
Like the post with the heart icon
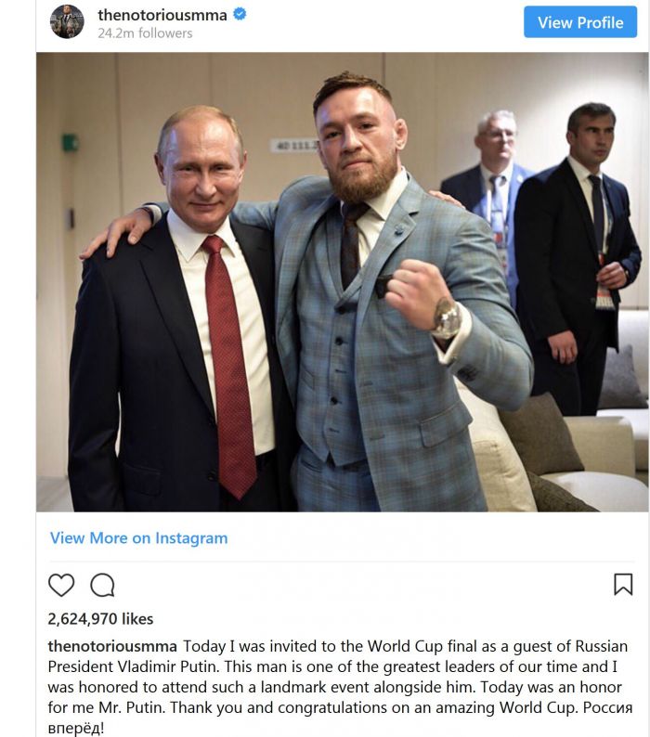coord(61,585)
